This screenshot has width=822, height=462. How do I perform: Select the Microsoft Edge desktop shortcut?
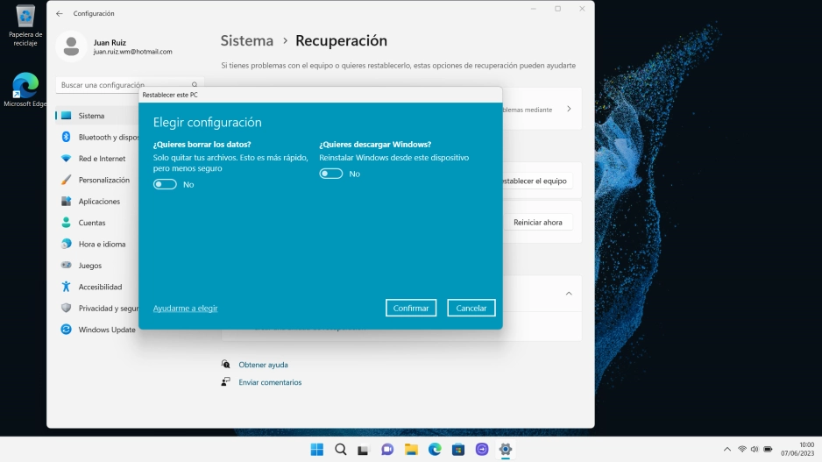pyautogui.click(x=25, y=90)
